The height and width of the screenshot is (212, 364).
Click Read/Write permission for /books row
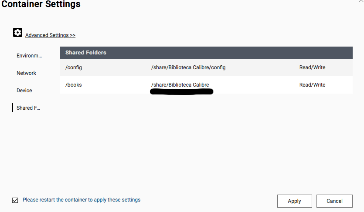tap(312, 85)
